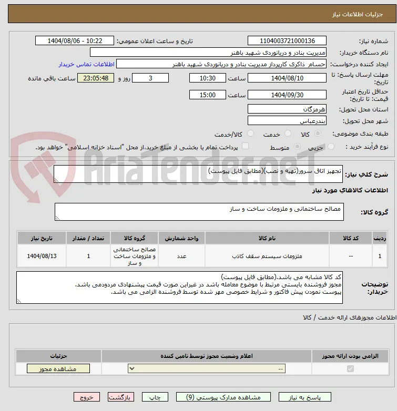
Task: Choose the متوسط purchase type radio
Action: coord(297,147)
